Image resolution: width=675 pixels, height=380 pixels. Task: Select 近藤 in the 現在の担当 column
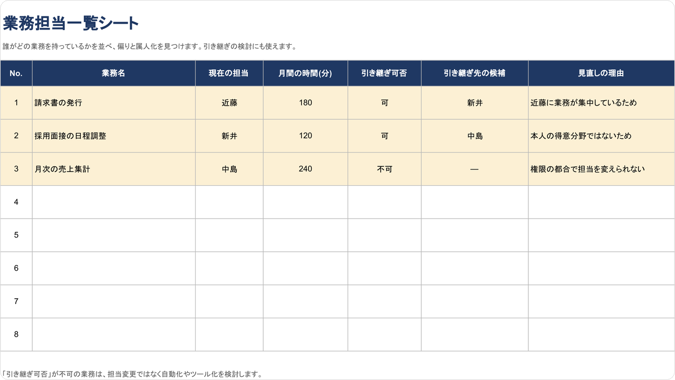[229, 103]
